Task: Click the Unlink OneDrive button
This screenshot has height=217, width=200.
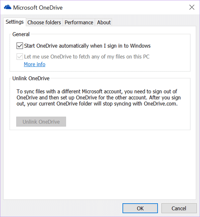Action: pyautogui.click(x=41, y=122)
